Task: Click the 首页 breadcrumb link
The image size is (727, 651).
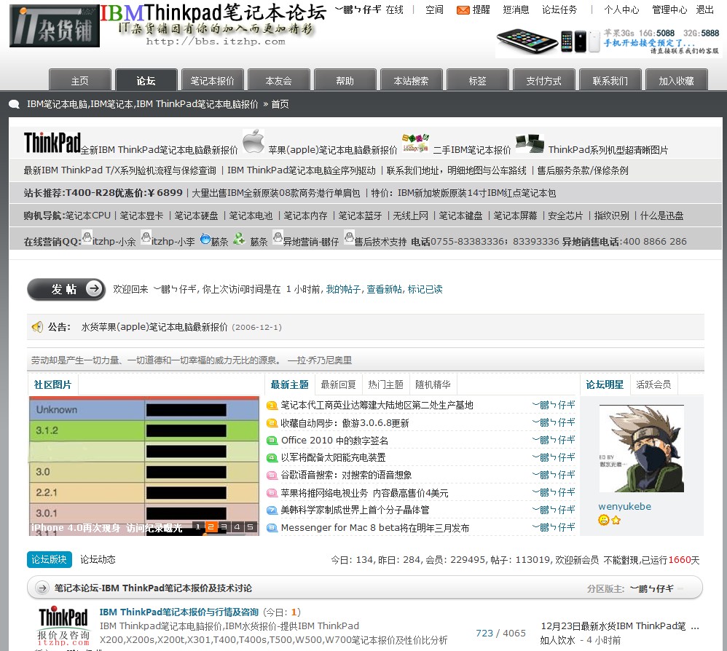Action: (280, 104)
